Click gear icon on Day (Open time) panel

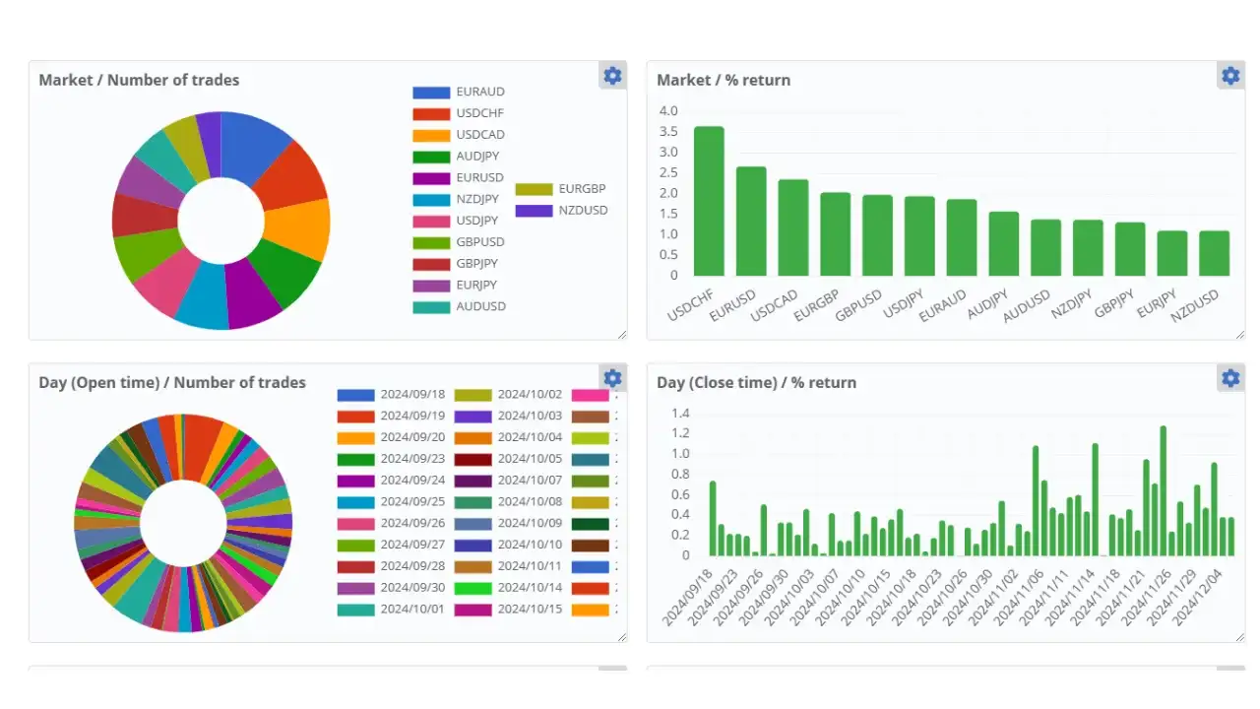pyautogui.click(x=612, y=378)
